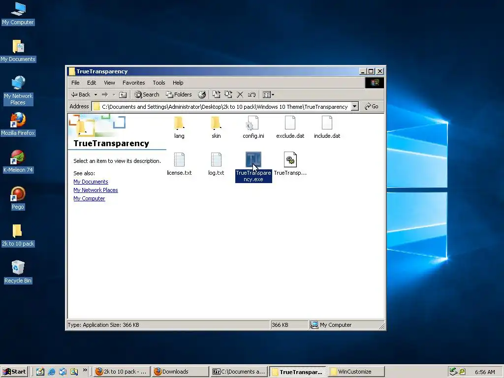Viewport: 504px width, 378px height.
Task: Click the 2k to 10 pack desktop folder
Action: pos(18,235)
